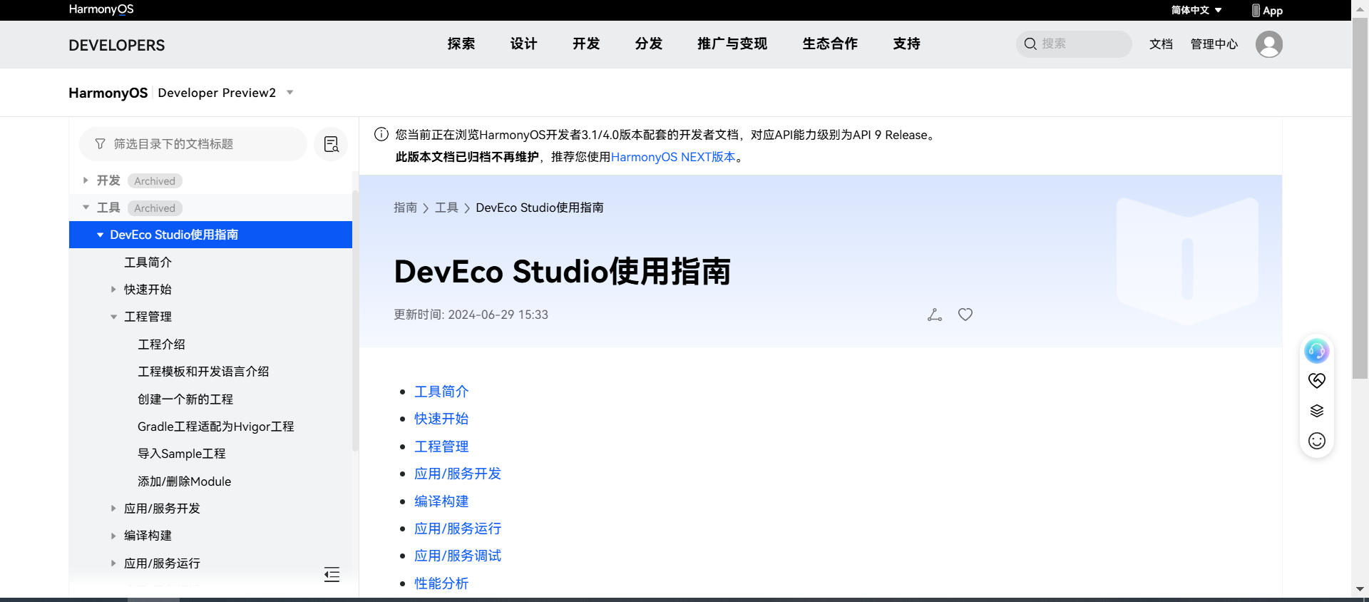The height and width of the screenshot is (602, 1369).
Task: Open the 支持 top menu
Action: 907,44
